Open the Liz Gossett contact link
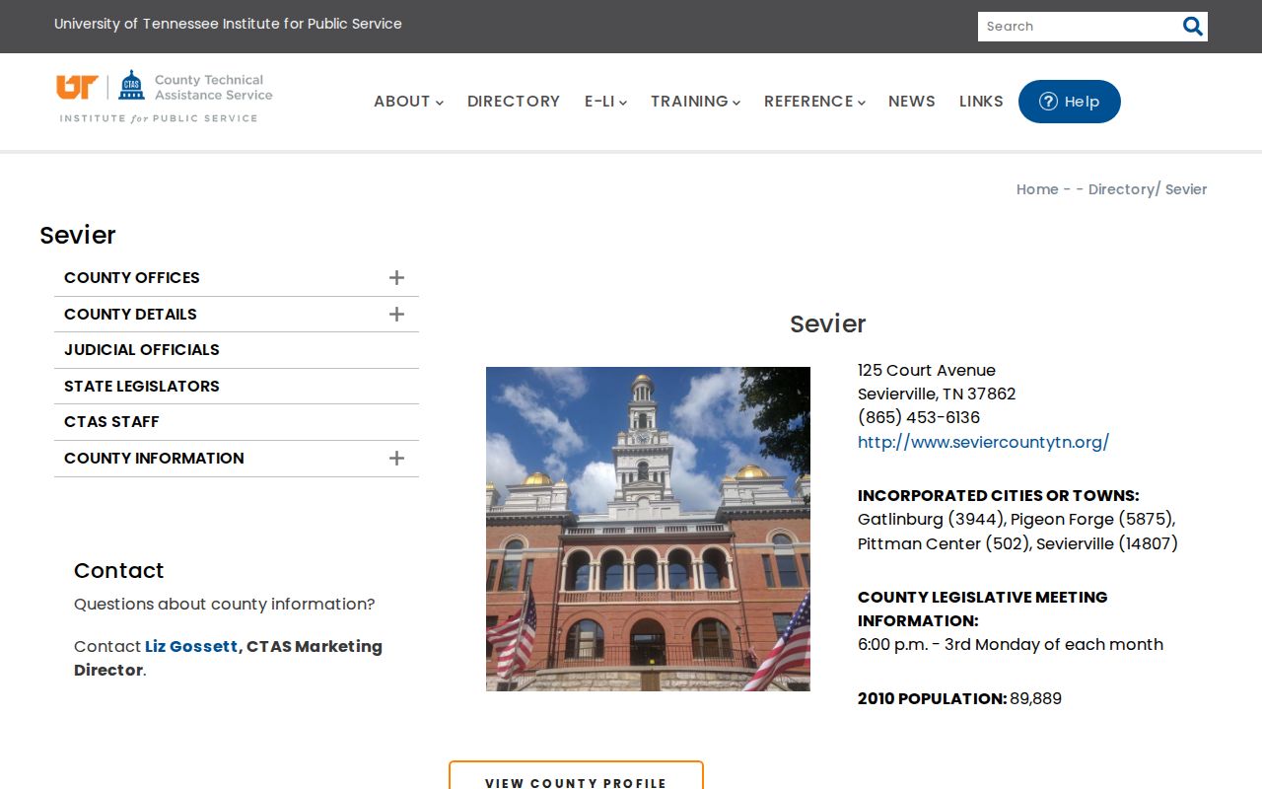Viewport: 1262px width, 789px height. click(x=191, y=647)
